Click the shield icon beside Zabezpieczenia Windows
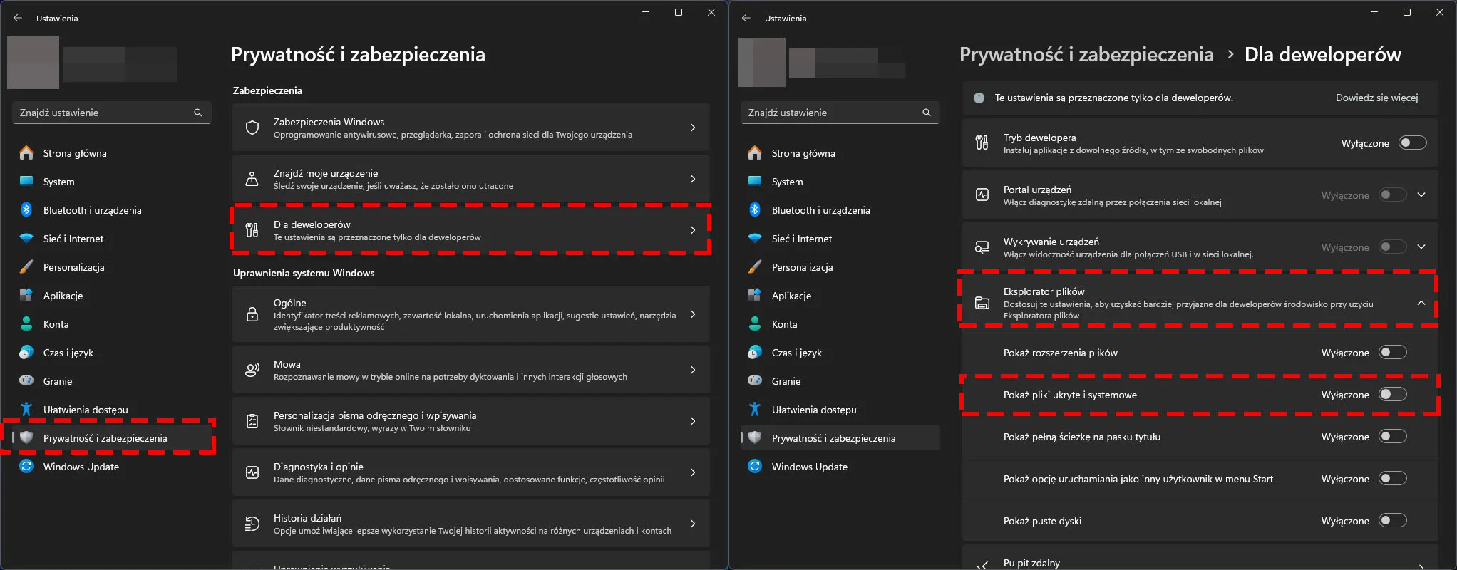Screen dimensions: 1457x570 (x=252, y=128)
